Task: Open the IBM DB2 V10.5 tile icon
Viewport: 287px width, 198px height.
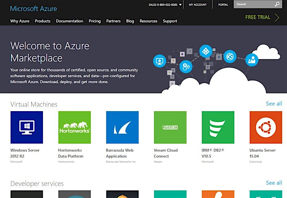Action: (218, 127)
